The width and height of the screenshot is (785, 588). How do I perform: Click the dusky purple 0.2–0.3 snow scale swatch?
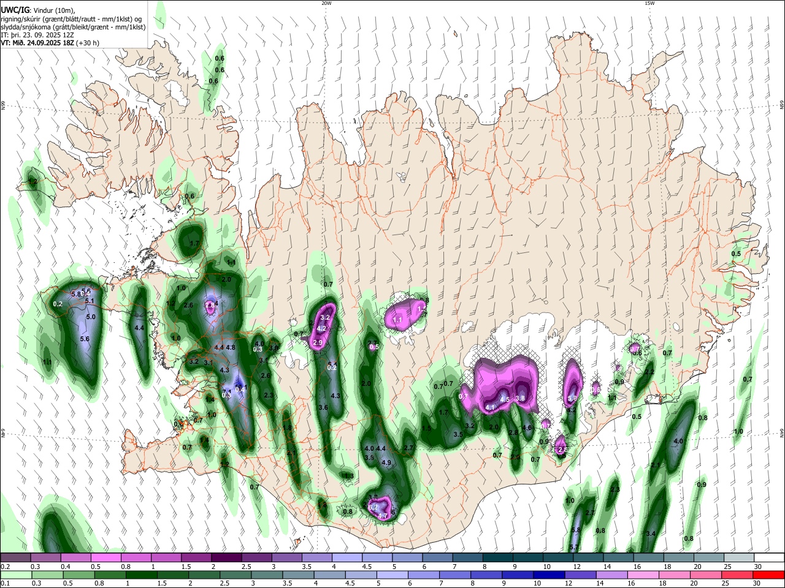tap(16, 557)
